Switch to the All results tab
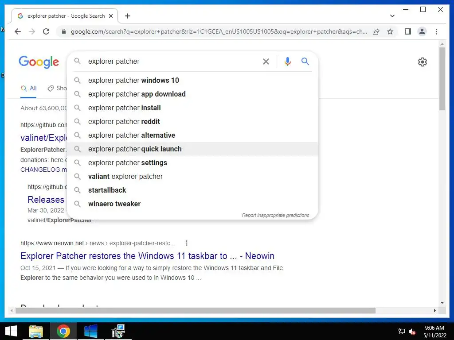 (28, 89)
